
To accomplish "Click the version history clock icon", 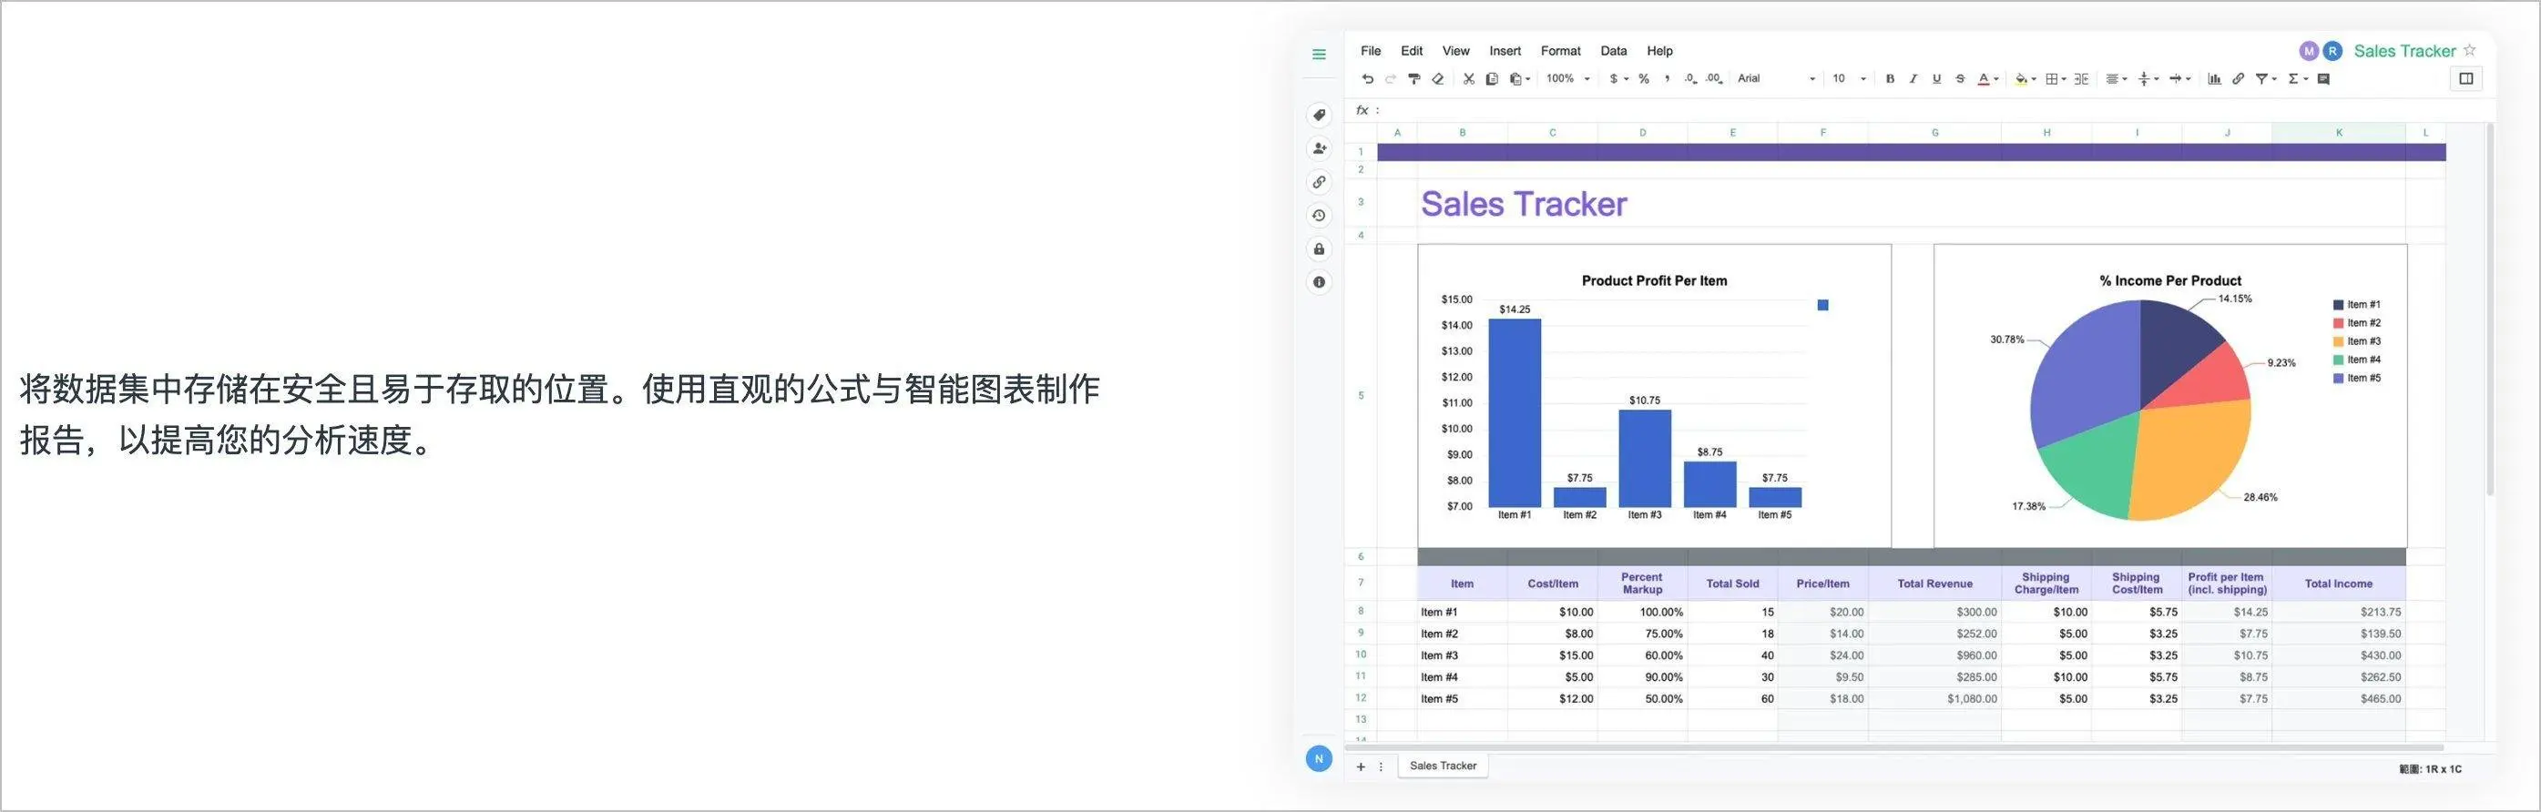I will pos(1319,216).
